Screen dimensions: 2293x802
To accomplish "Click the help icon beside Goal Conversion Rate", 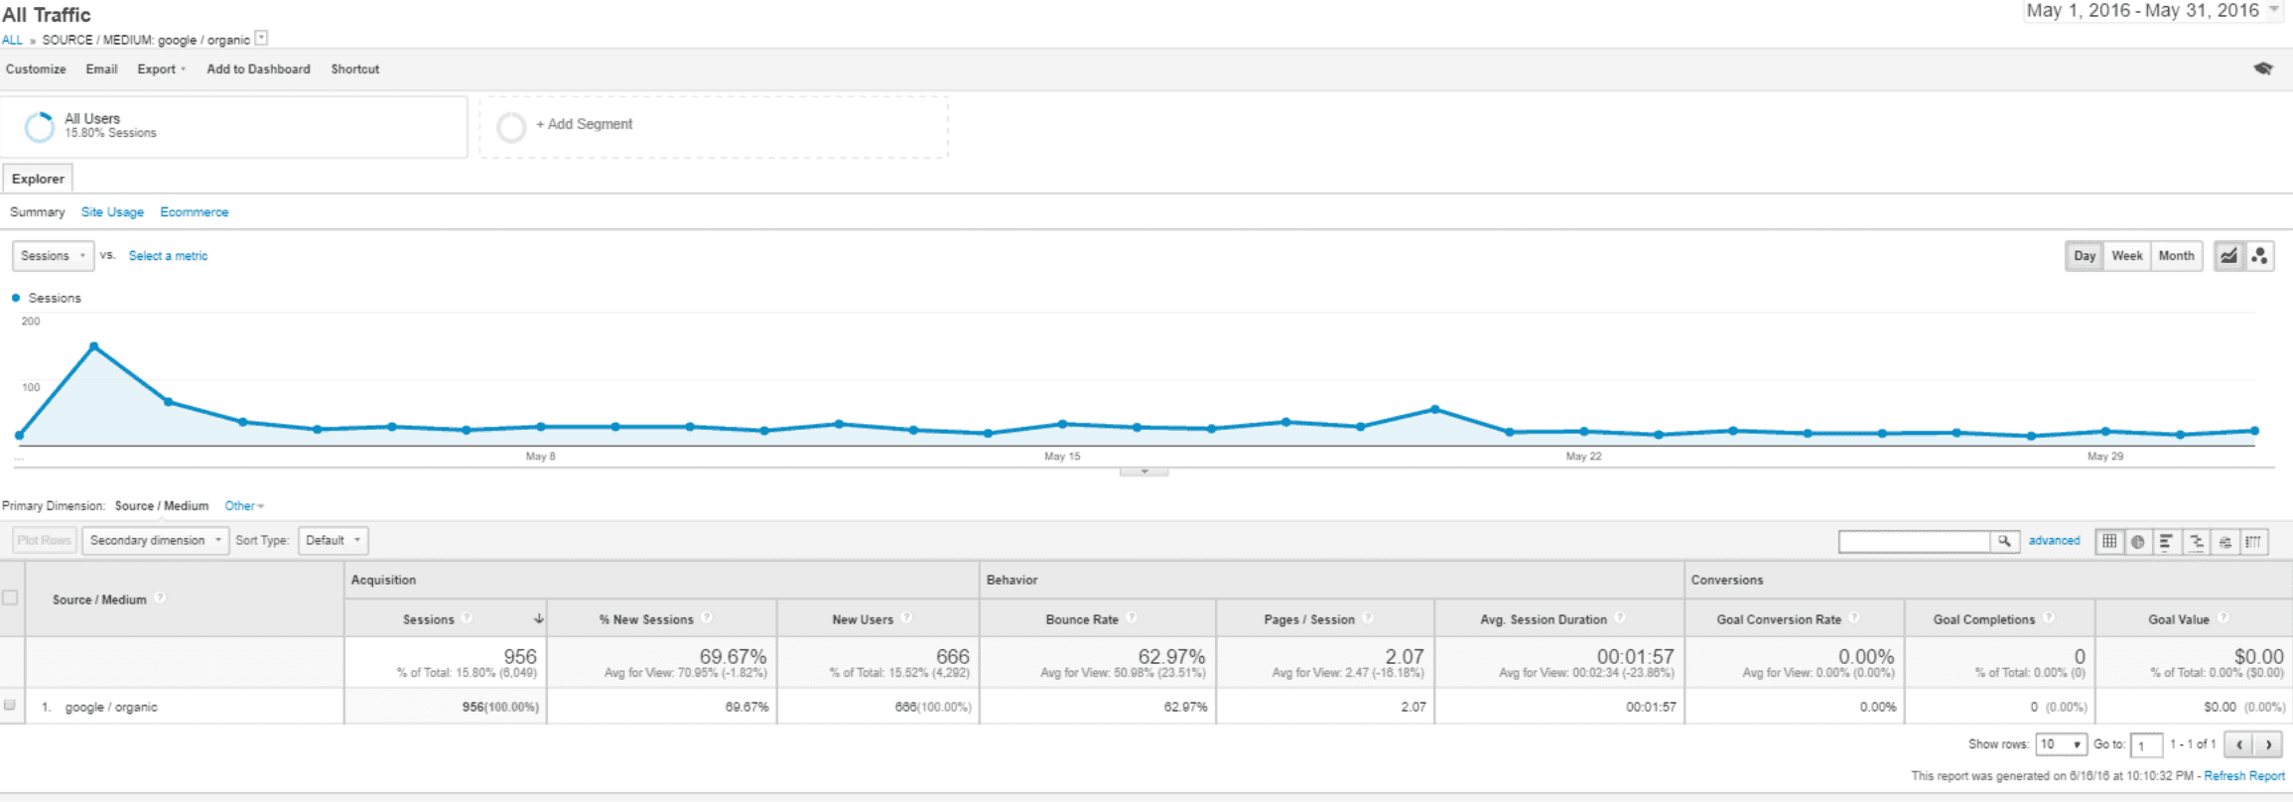I will pyautogui.click(x=1854, y=618).
